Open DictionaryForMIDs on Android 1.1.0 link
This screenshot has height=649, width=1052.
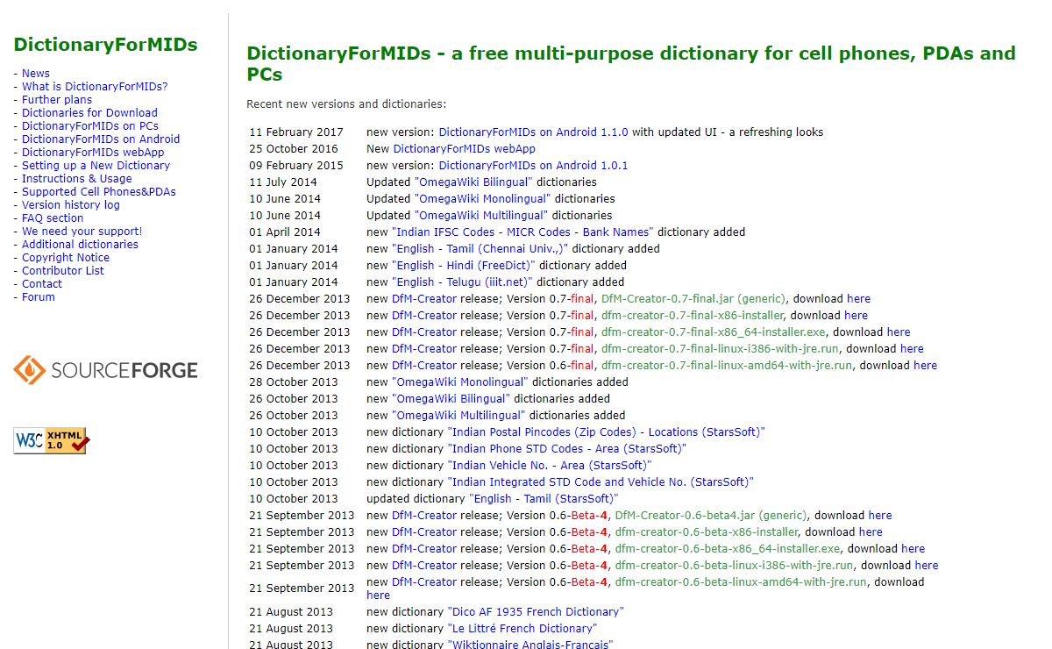click(x=533, y=132)
